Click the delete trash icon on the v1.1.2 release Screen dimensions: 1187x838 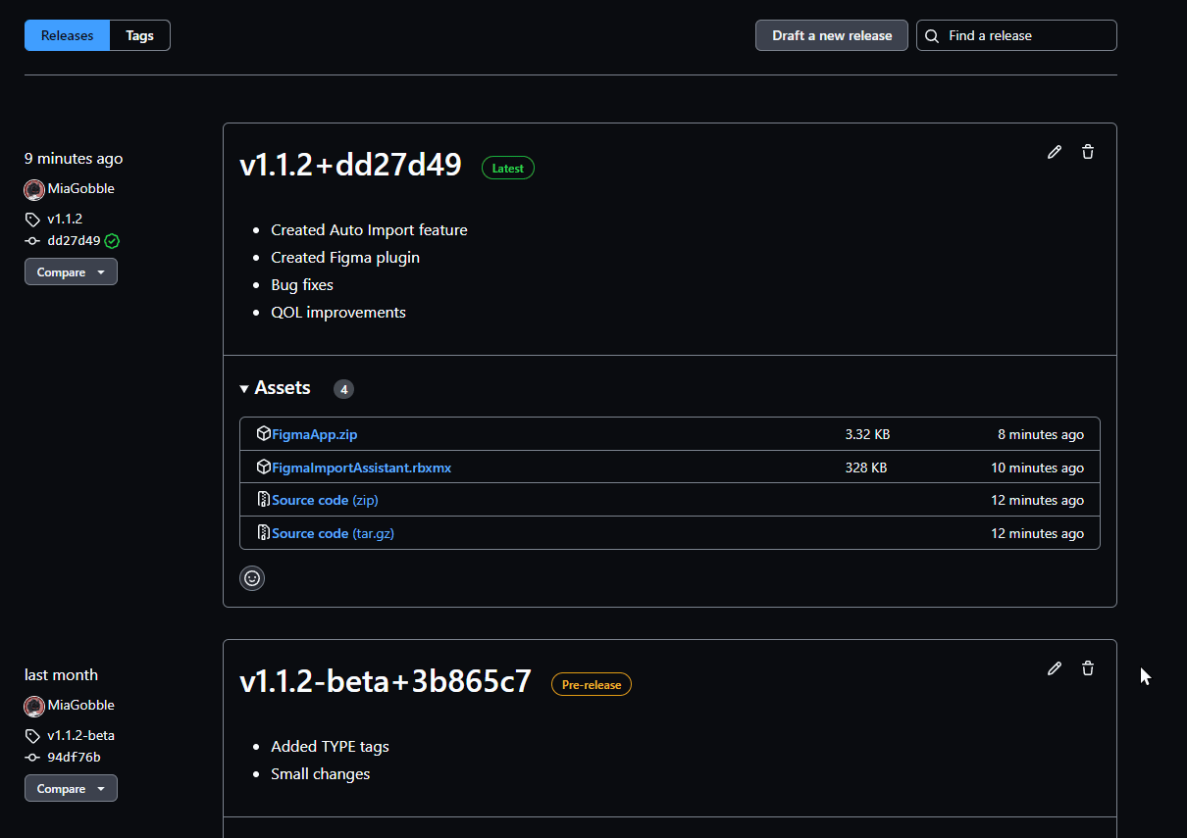(x=1087, y=152)
